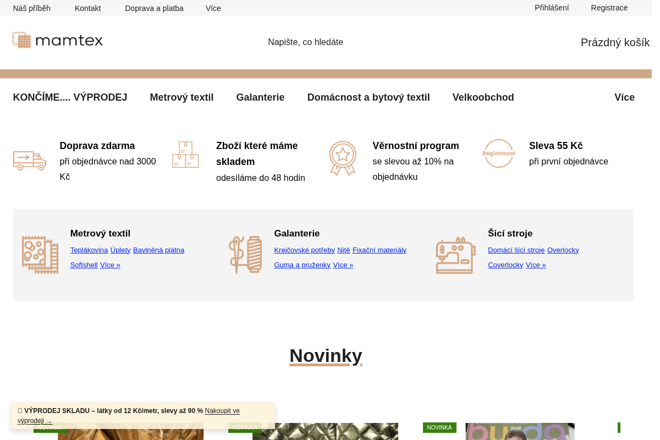Open Domácnost a bytový textil category

369,97
